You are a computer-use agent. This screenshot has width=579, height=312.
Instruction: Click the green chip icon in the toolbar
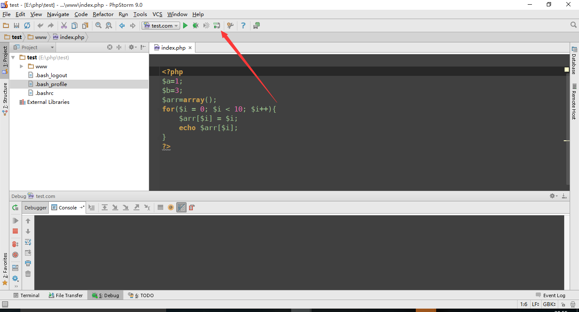(x=256, y=26)
